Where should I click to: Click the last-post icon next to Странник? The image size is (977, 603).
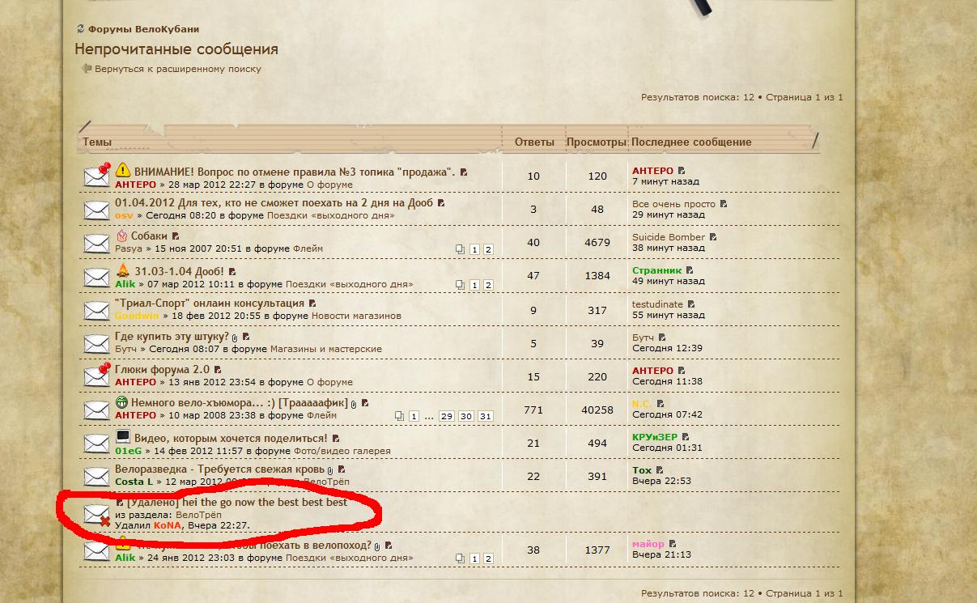coord(690,270)
